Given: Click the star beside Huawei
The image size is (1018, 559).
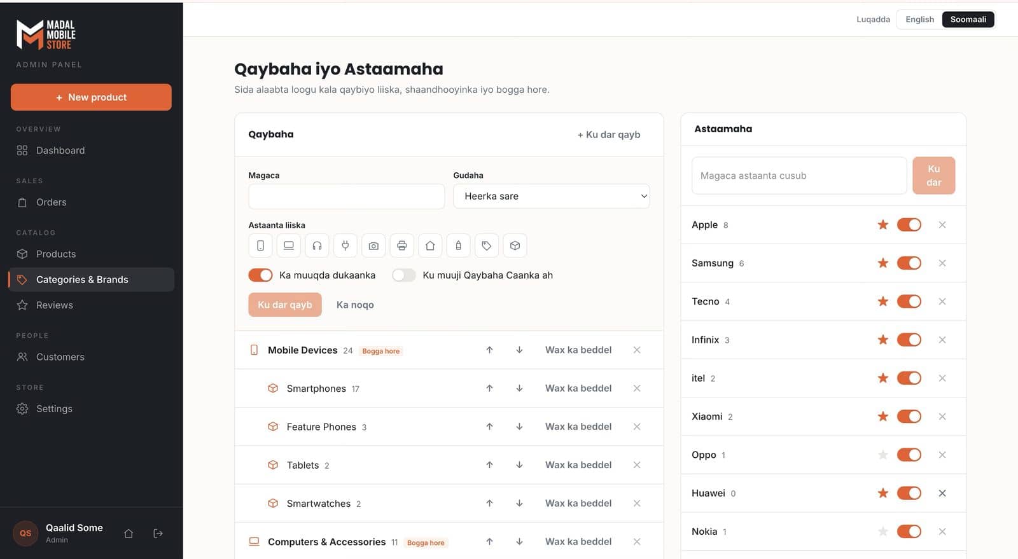Looking at the screenshot, I should coord(883,493).
